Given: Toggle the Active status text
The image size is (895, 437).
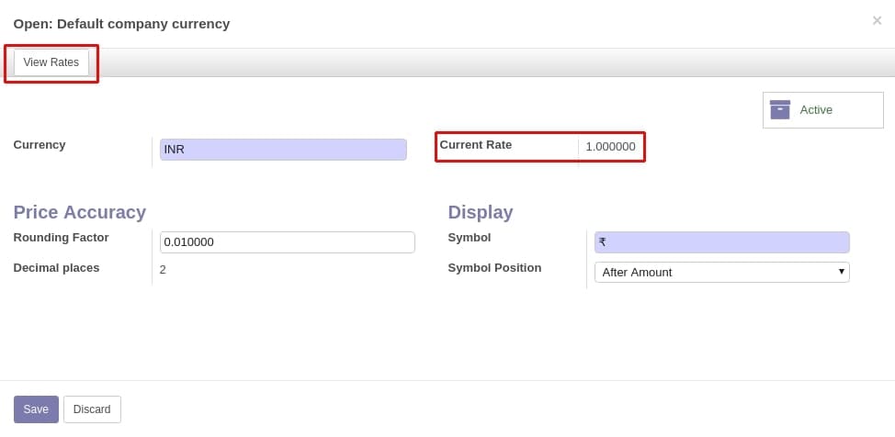Looking at the screenshot, I should (x=816, y=110).
